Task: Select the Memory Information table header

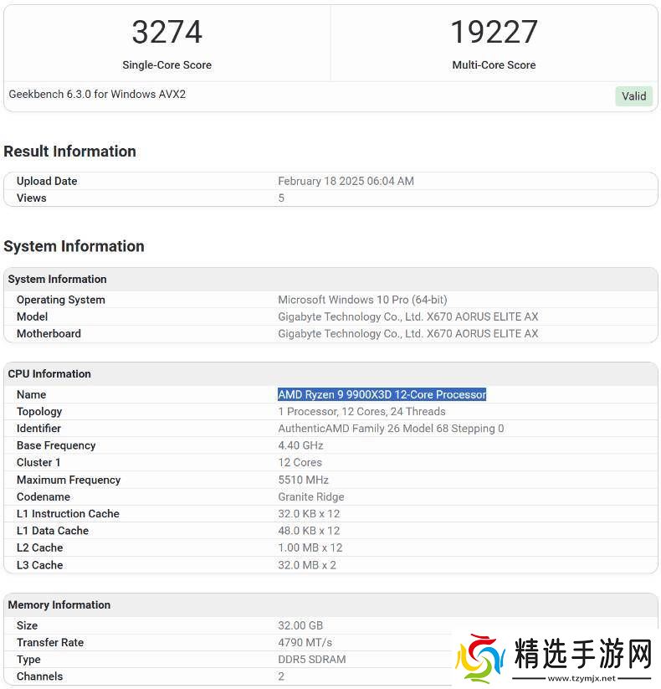Action: pyautogui.click(x=59, y=604)
